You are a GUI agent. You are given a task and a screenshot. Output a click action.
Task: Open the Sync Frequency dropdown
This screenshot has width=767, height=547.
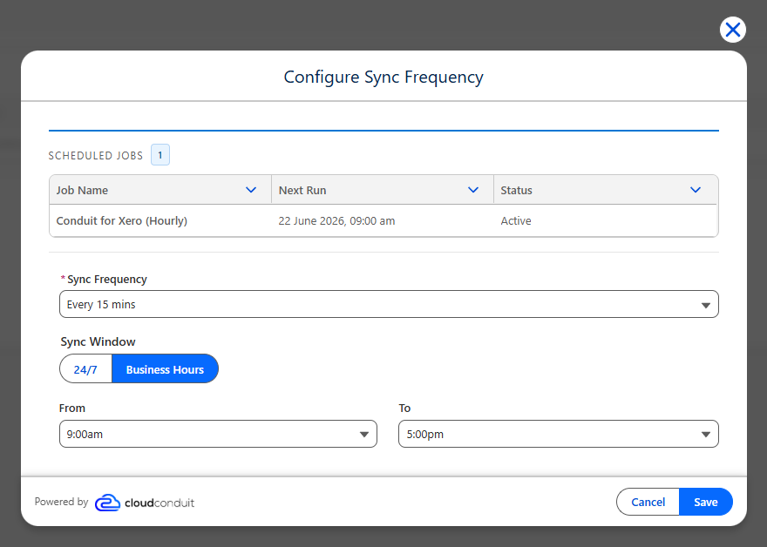[x=389, y=304]
